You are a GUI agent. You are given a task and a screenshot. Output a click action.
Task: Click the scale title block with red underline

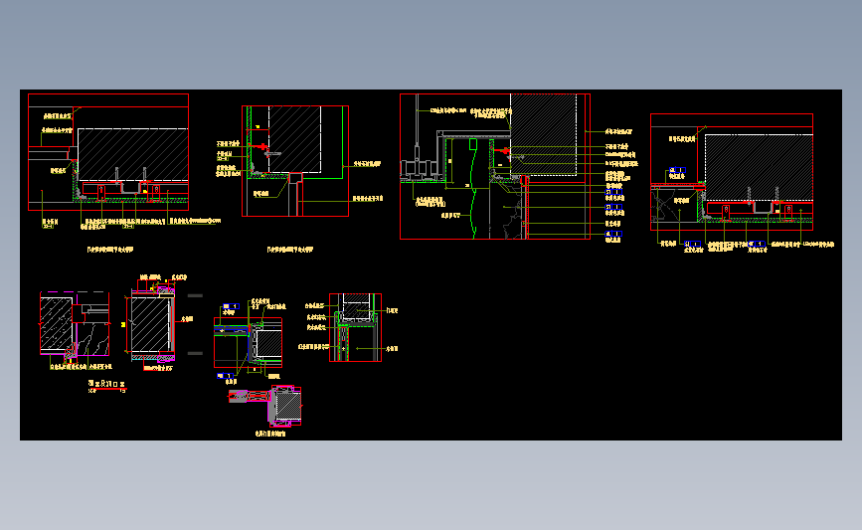coord(107,387)
